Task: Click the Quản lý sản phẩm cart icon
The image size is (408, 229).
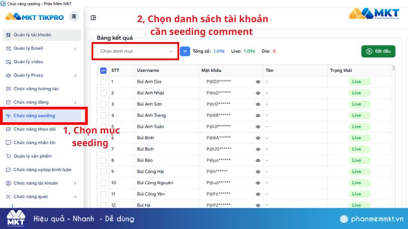Action: tap(8, 156)
